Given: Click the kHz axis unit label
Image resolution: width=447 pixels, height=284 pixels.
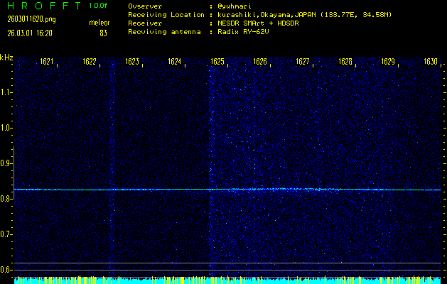Looking at the screenshot, I should coord(6,58).
